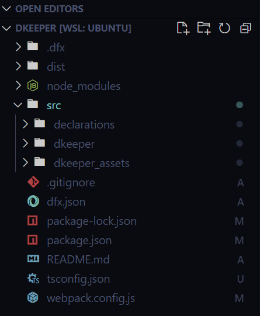This screenshot has height=316, width=260.
Task: Refresh the Explorer with the refresh icon
Action: click(224, 28)
